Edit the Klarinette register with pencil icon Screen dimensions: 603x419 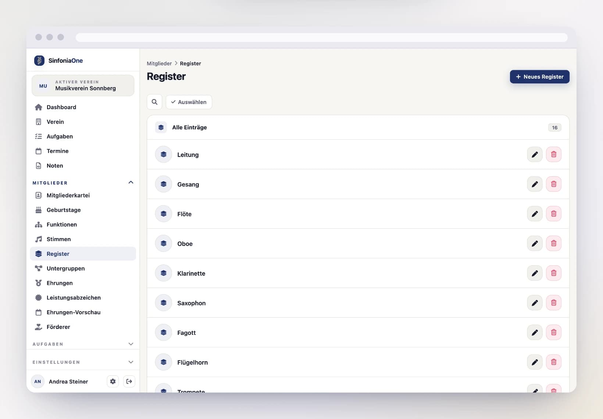click(x=535, y=273)
